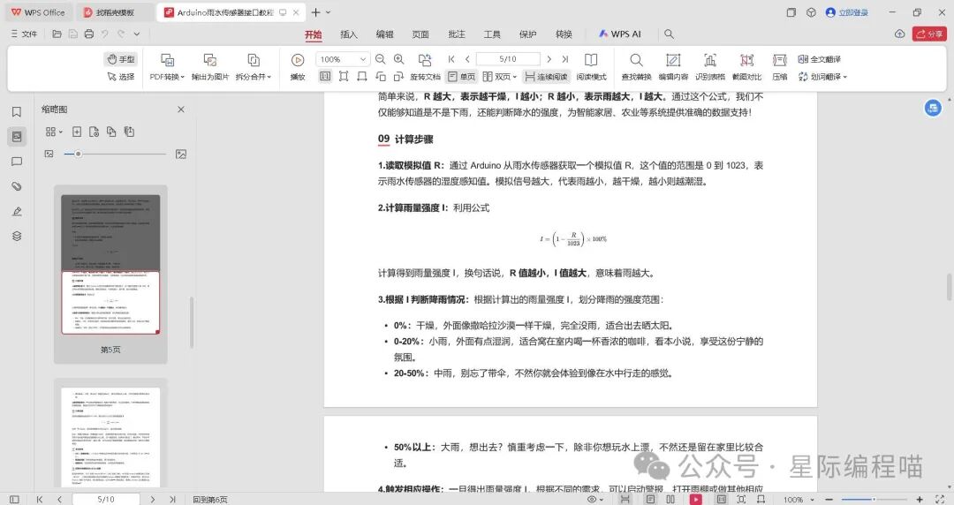This screenshot has width=954, height=505.
Task: Adjust thumbnail size slider
Action: pos(78,154)
